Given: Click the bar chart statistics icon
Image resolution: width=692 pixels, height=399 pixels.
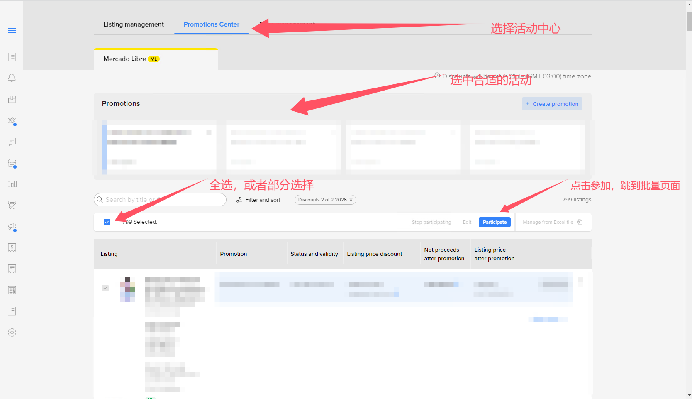Looking at the screenshot, I should [12, 184].
